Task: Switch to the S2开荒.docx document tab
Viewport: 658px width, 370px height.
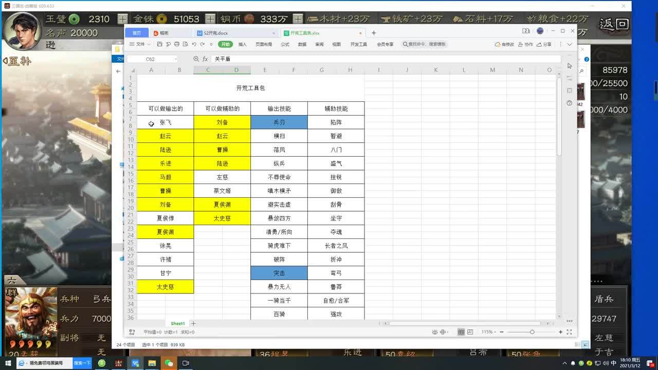Action: point(236,33)
